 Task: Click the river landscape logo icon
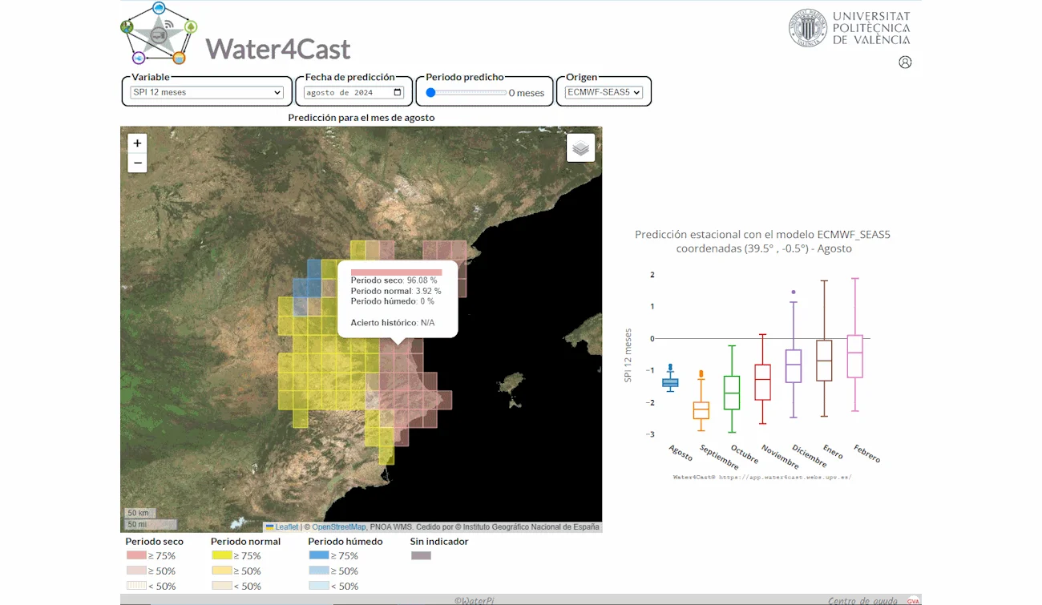[x=127, y=27]
